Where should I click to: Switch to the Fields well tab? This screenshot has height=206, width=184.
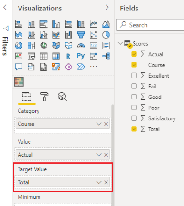pyautogui.click(x=27, y=97)
